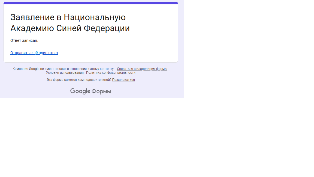Open 'Политика конфиденциальности' link
Image resolution: width=314 pixels, height=177 pixels.
tap(111, 73)
